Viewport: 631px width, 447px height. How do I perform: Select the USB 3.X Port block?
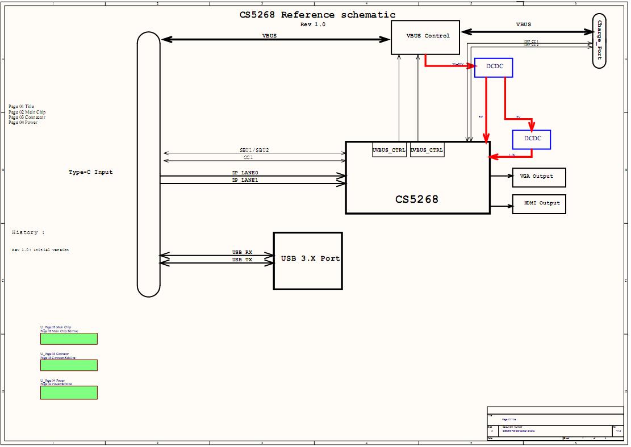tap(308, 261)
